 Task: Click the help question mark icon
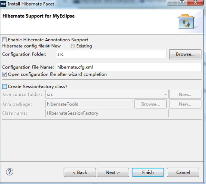pos(10,172)
